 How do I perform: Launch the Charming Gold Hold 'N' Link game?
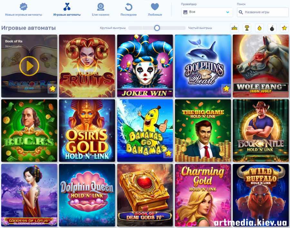coord(203,195)
